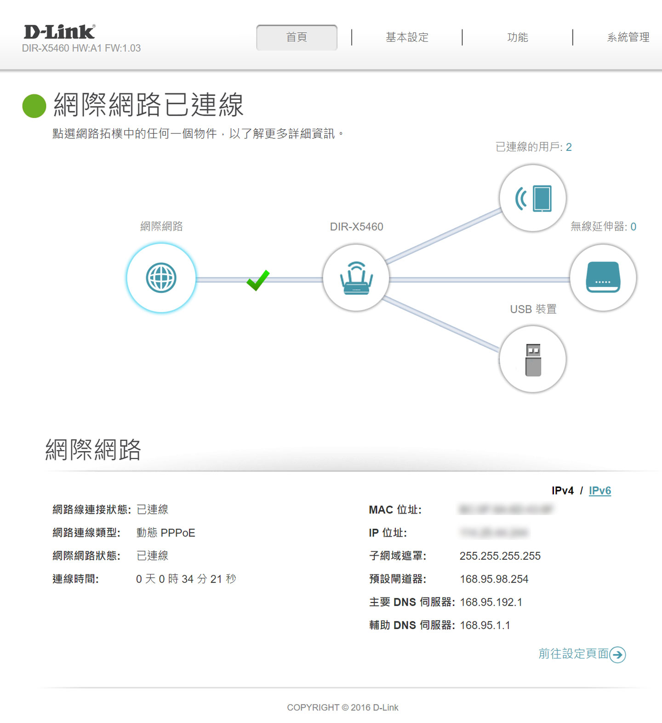
Task: Click subnet mask value 255.255.255.255
Action: 500,556
